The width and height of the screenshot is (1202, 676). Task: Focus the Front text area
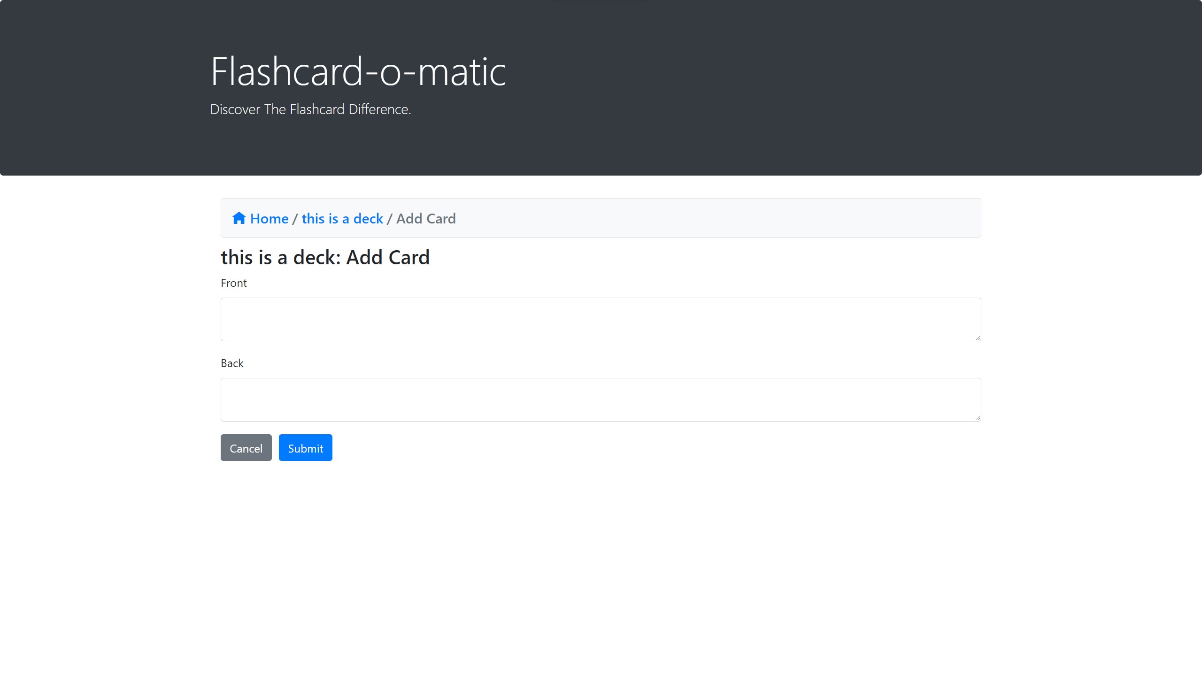pyautogui.click(x=601, y=319)
